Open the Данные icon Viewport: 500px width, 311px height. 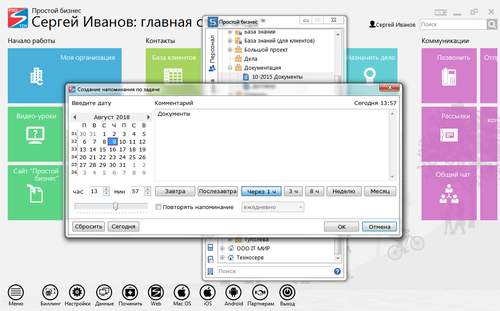point(104,292)
